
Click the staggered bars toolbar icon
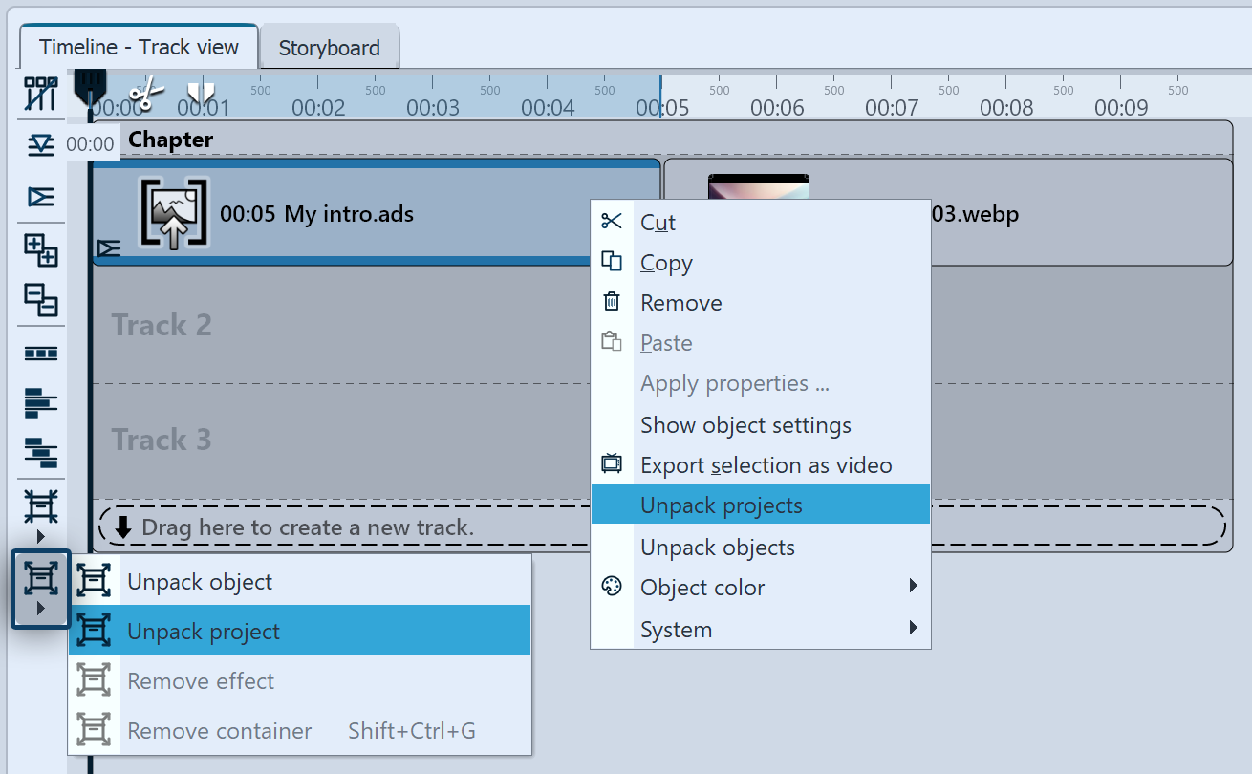point(41,451)
